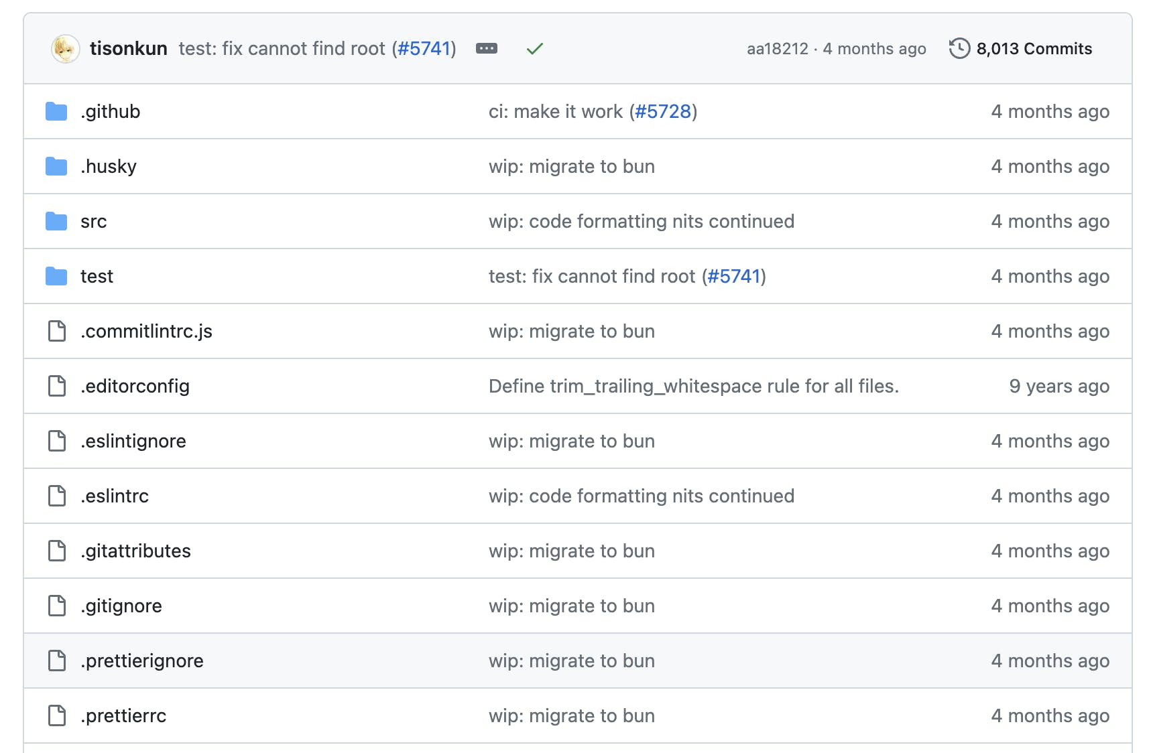Open the .gitignore file
The height and width of the screenshot is (753, 1149).
(x=121, y=606)
